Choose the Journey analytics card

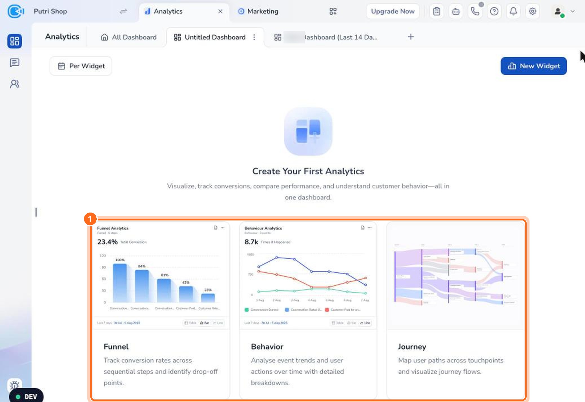pyautogui.click(x=455, y=310)
